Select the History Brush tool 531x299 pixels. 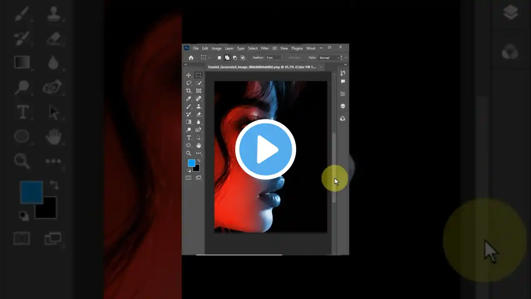click(x=189, y=114)
